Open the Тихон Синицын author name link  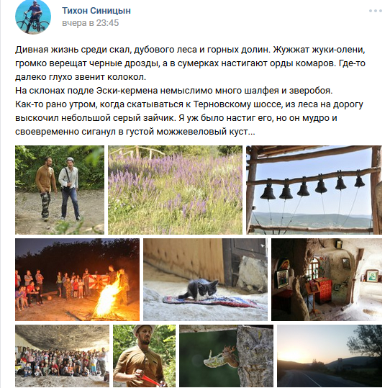[96, 11]
